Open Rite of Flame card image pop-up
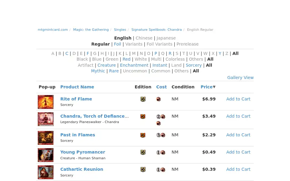Screen dimensions: 290x181 point(46,102)
